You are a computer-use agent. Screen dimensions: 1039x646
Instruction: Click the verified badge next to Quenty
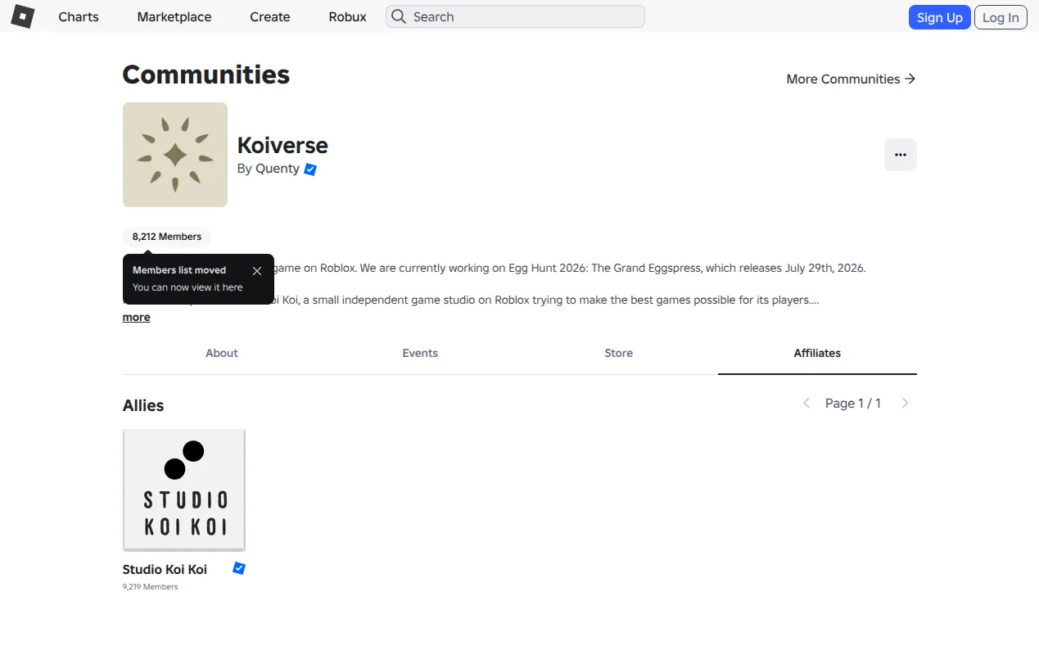point(310,169)
